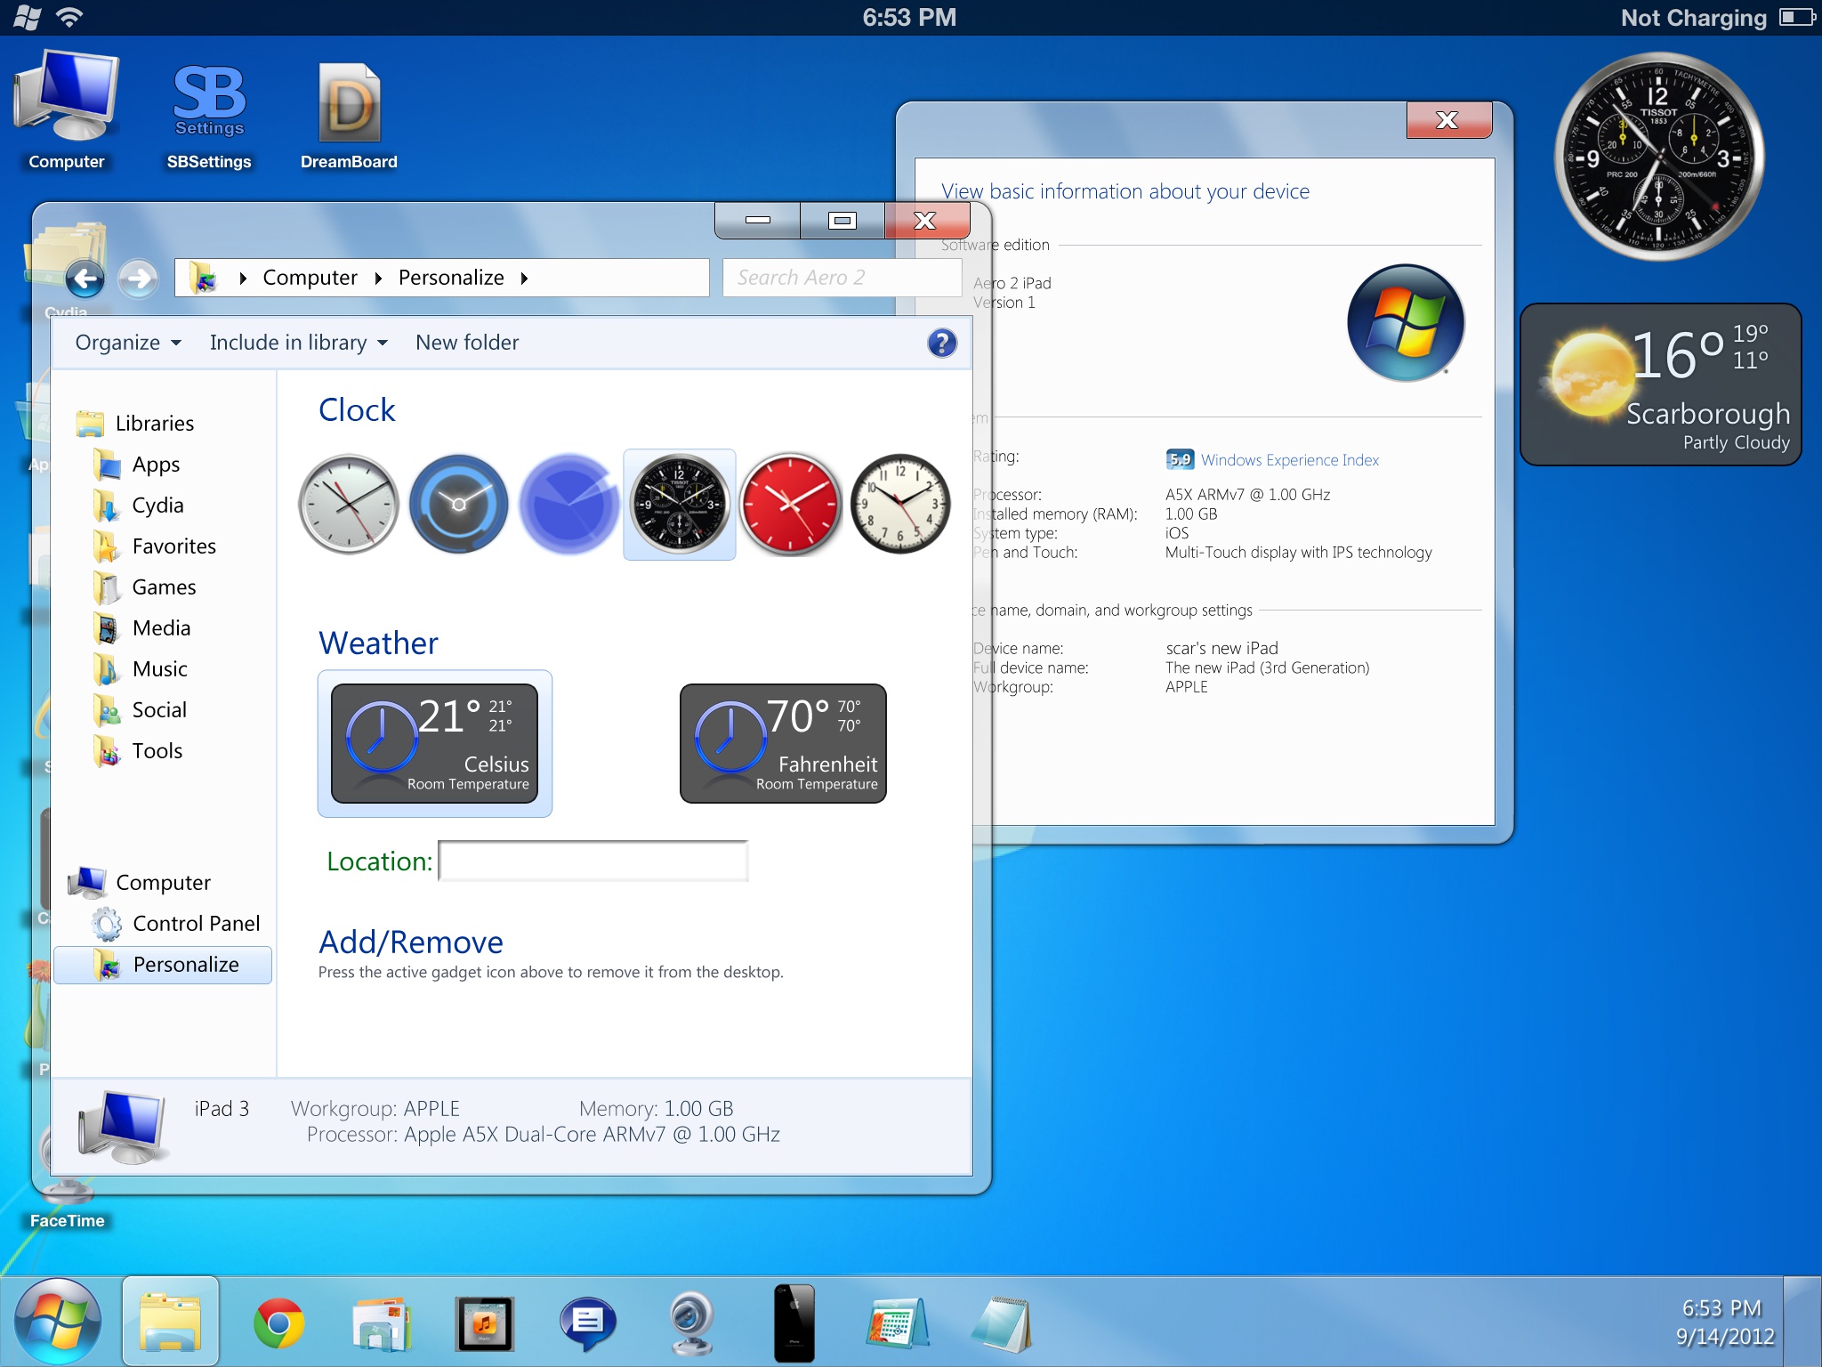
Task: Open the webcam icon in taskbar
Action: point(691,1323)
